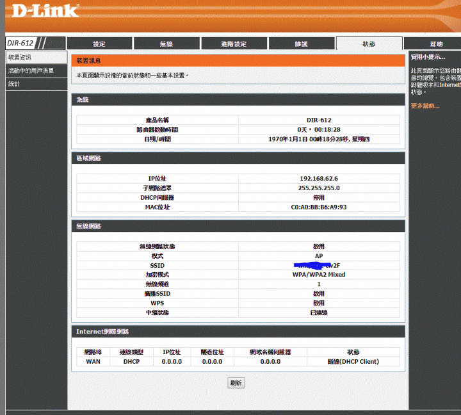Open 統計 in the sidebar
461x415 pixels.
point(36,84)
